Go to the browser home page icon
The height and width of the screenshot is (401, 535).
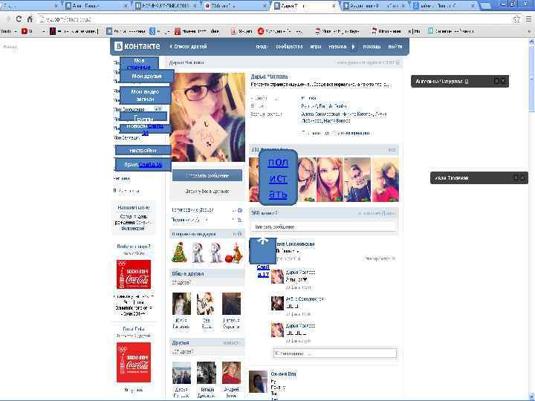point(30,19)
